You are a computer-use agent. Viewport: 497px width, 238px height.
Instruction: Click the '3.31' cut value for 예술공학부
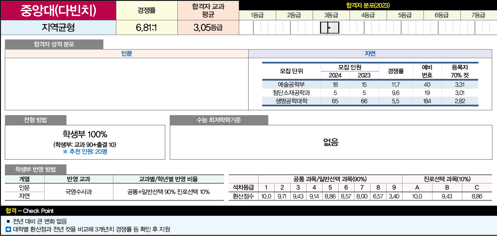[x=460, y=84]
